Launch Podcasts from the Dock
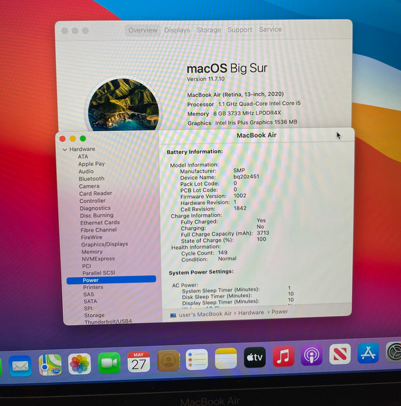The width and height of the screenshot is (401, 406). click(312, 355)
